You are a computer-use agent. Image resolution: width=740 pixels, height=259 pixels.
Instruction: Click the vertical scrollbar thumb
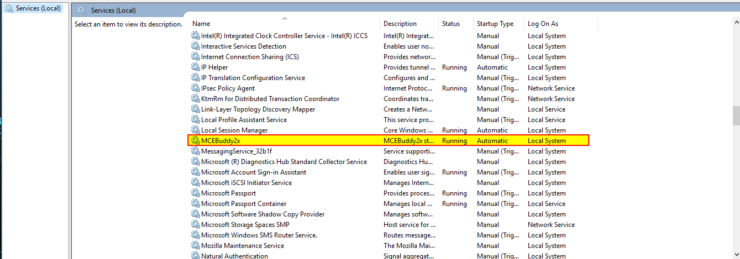point(736,116)
